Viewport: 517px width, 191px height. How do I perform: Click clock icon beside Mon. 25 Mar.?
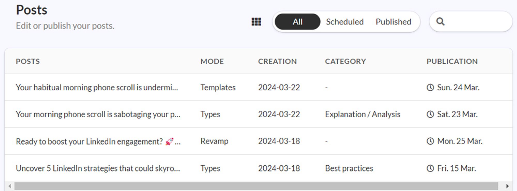pos(430,141)
